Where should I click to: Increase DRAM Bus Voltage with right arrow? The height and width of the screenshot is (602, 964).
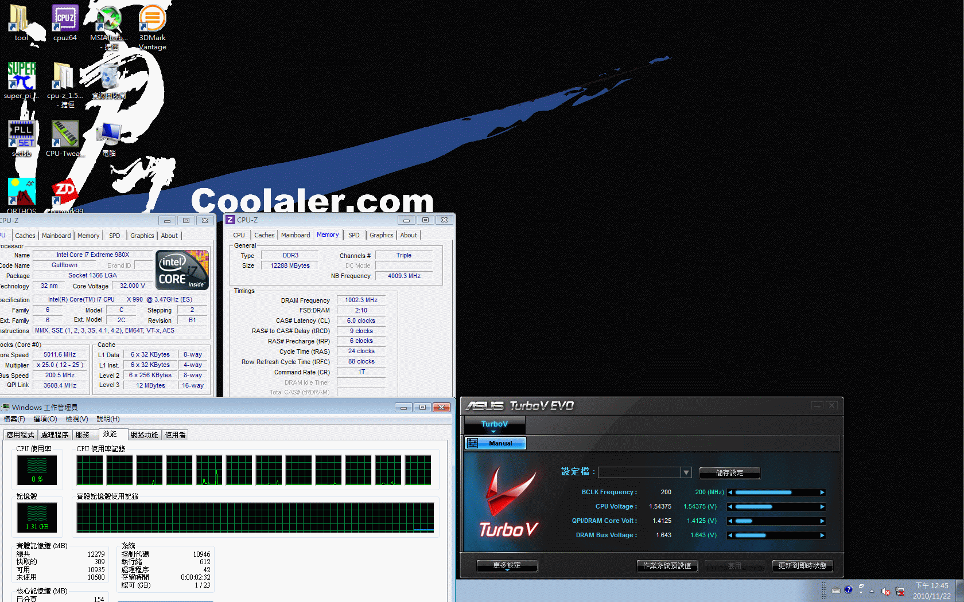[822, 535]
